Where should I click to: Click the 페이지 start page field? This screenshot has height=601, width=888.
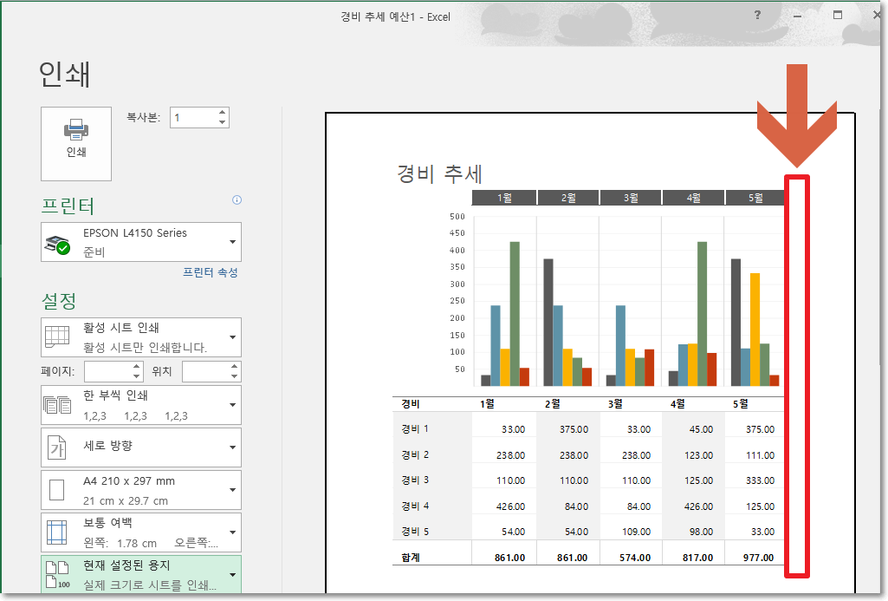pyautogui.click(x=107, y=371)
